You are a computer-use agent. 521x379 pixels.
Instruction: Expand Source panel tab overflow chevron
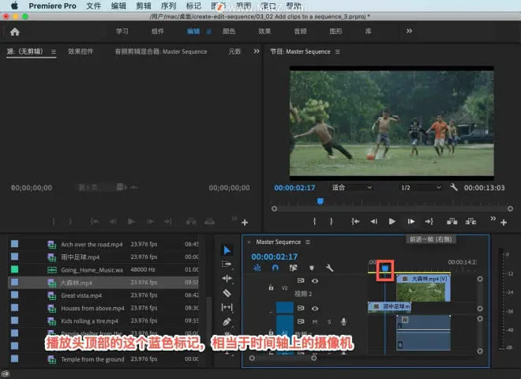tap(257, 51)
